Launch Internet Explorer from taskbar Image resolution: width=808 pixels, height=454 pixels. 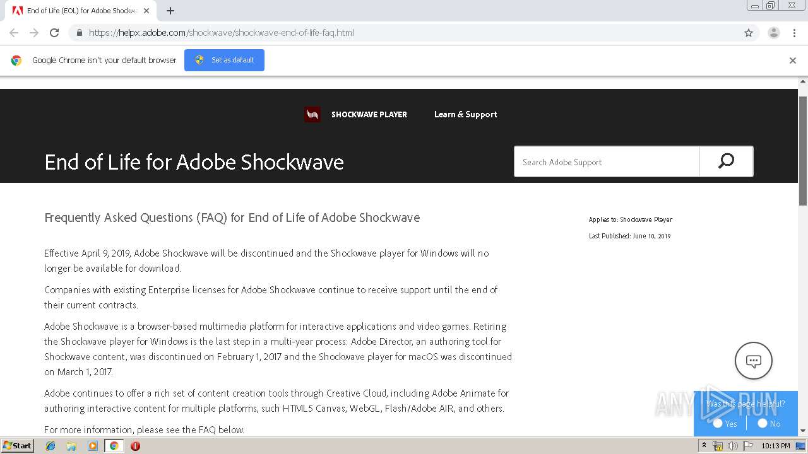coord(50,446)
